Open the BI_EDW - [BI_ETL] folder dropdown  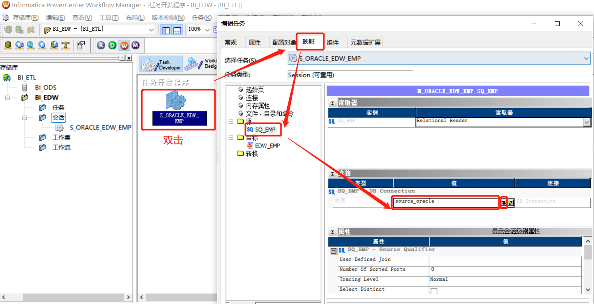tap(151, 30)
